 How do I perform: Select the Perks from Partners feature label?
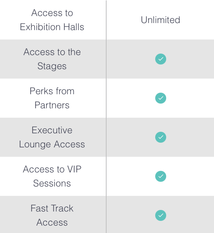click(52, 98)
